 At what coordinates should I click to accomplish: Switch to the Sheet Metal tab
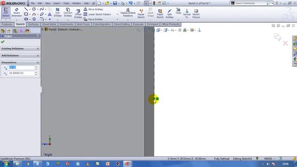(x=49, y=24)
